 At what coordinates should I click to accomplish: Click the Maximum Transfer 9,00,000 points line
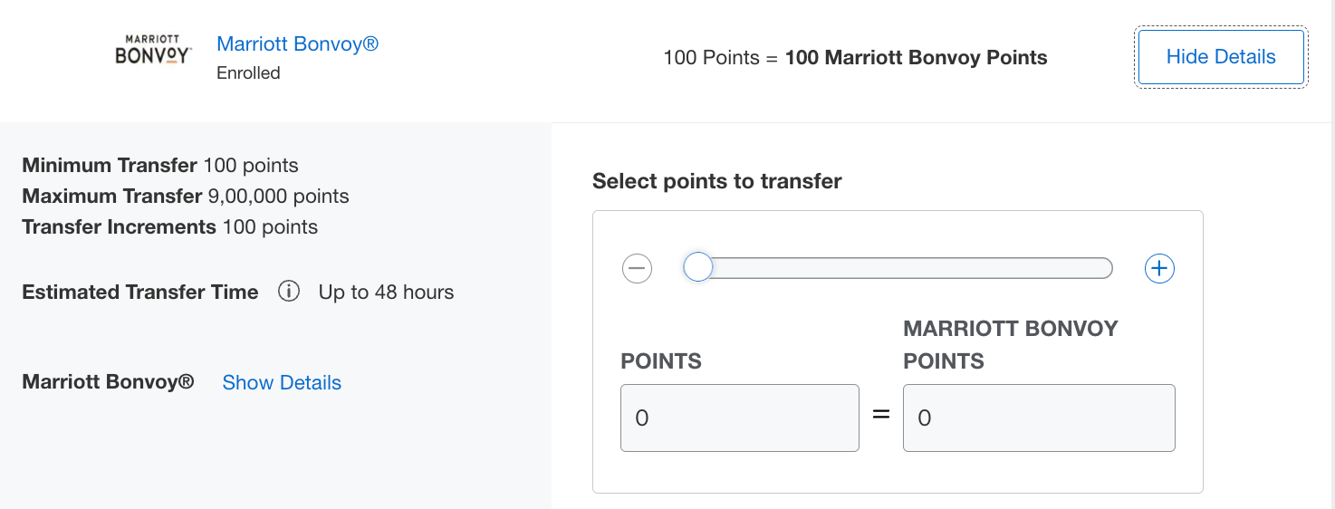point(186,197)
